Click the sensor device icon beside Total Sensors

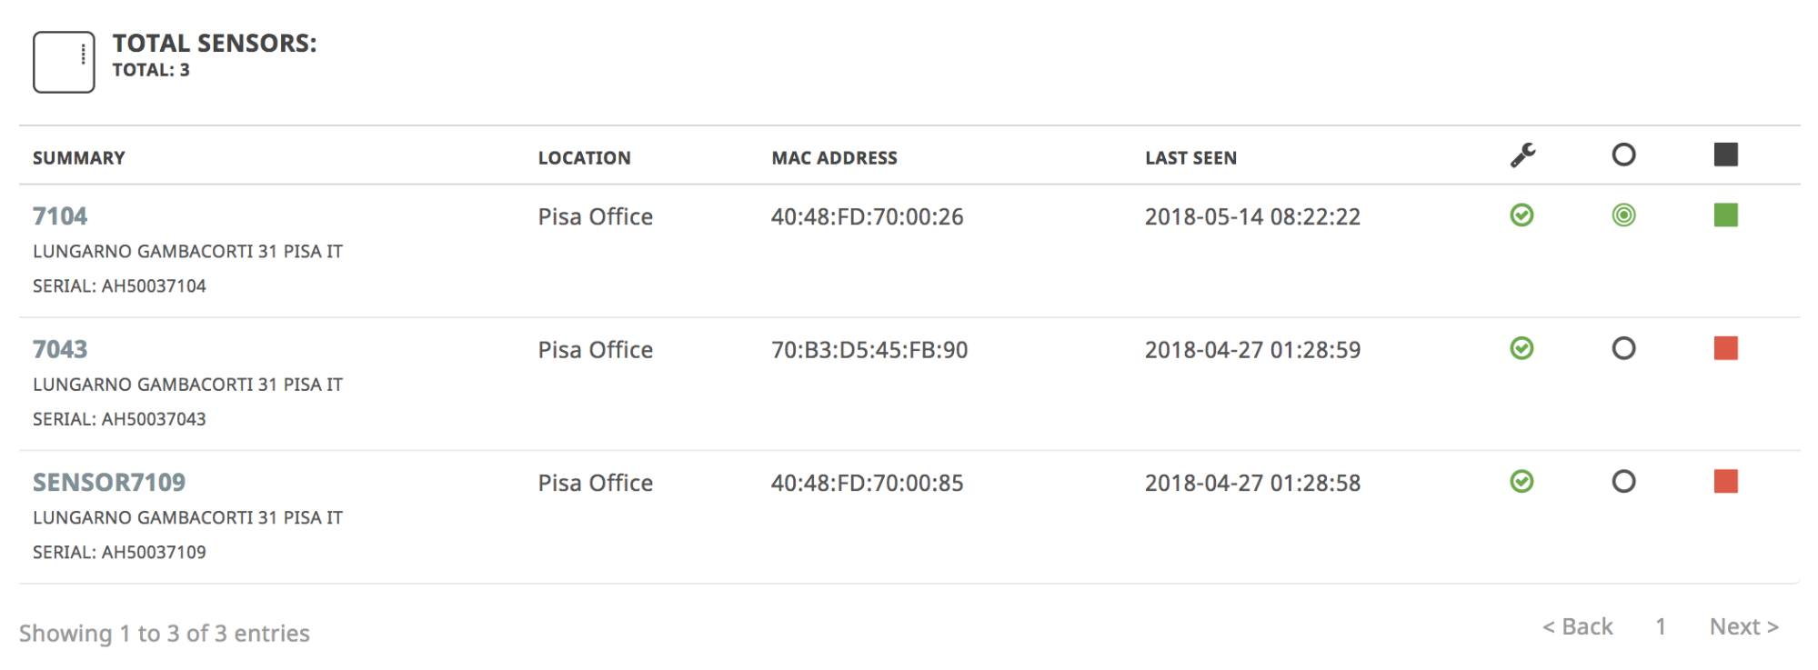click(64, 62)
